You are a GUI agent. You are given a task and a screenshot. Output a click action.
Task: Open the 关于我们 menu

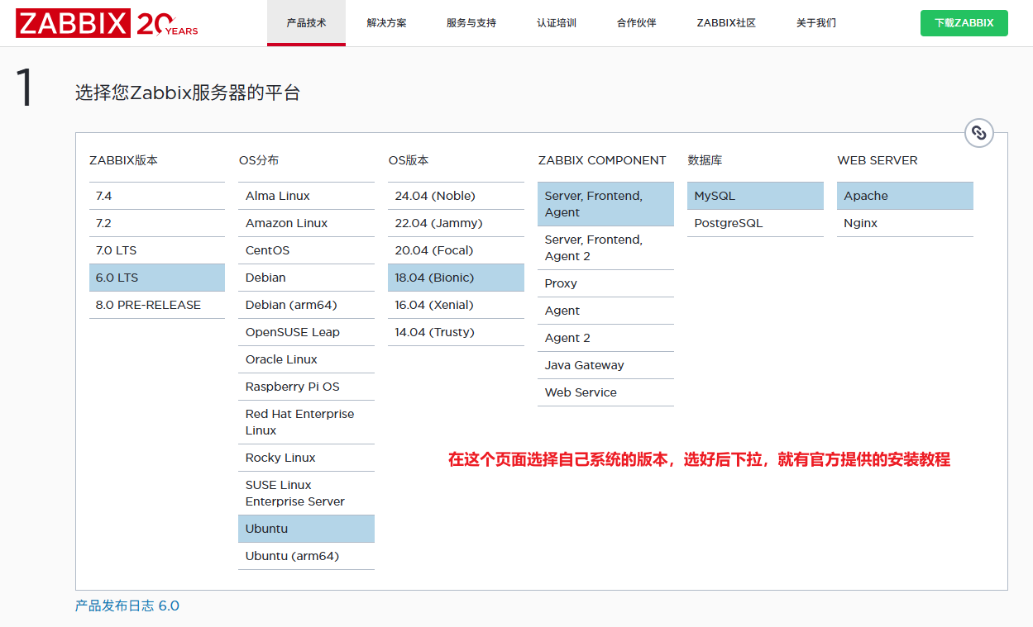coord(816,23)
